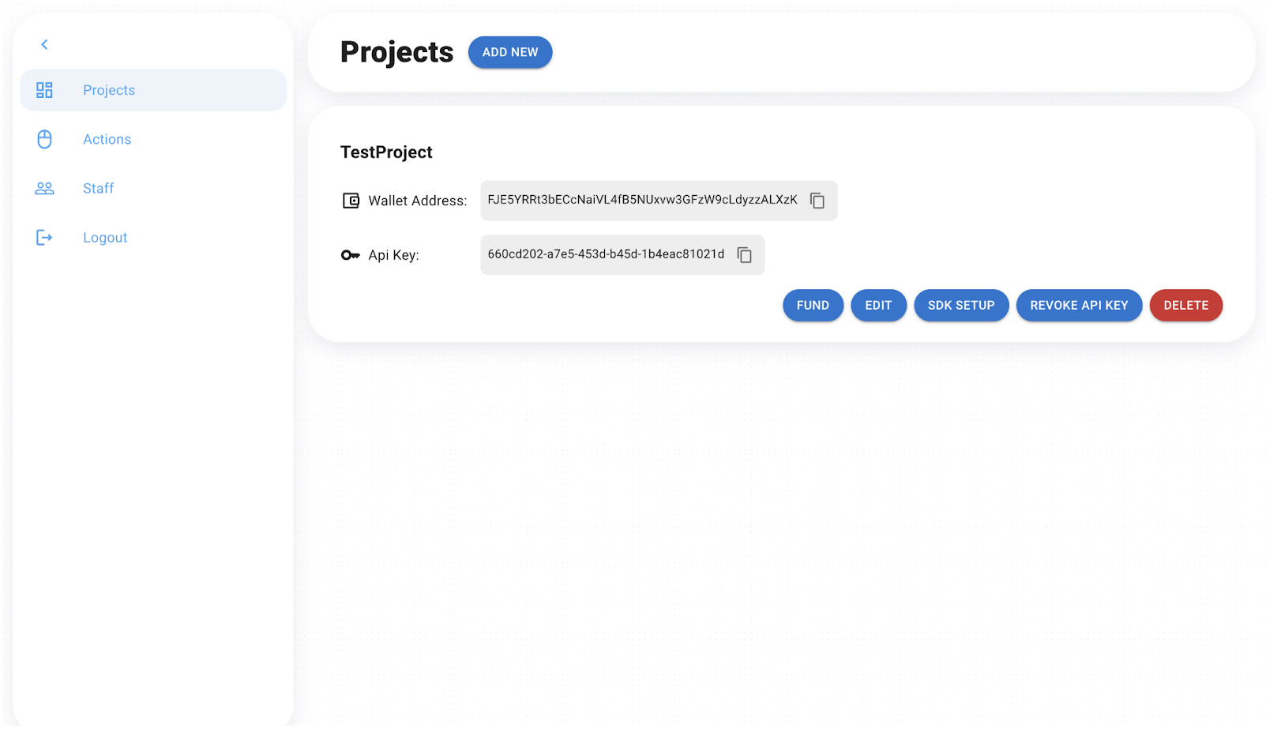Screen dimensions: 1281x733
Task: Open SDK SETUP for TestProject
Action: (961, 306)
